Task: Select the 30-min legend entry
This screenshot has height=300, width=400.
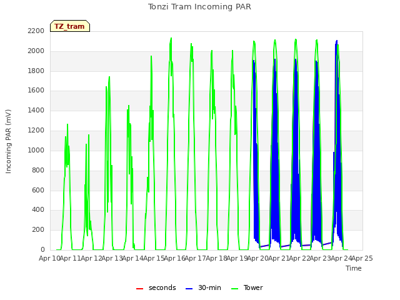Action: [203, 287]
